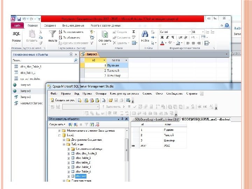Click the Поиск search field in navigation pane
Viewport: 252px width, 189px height.
pos(43,60)
